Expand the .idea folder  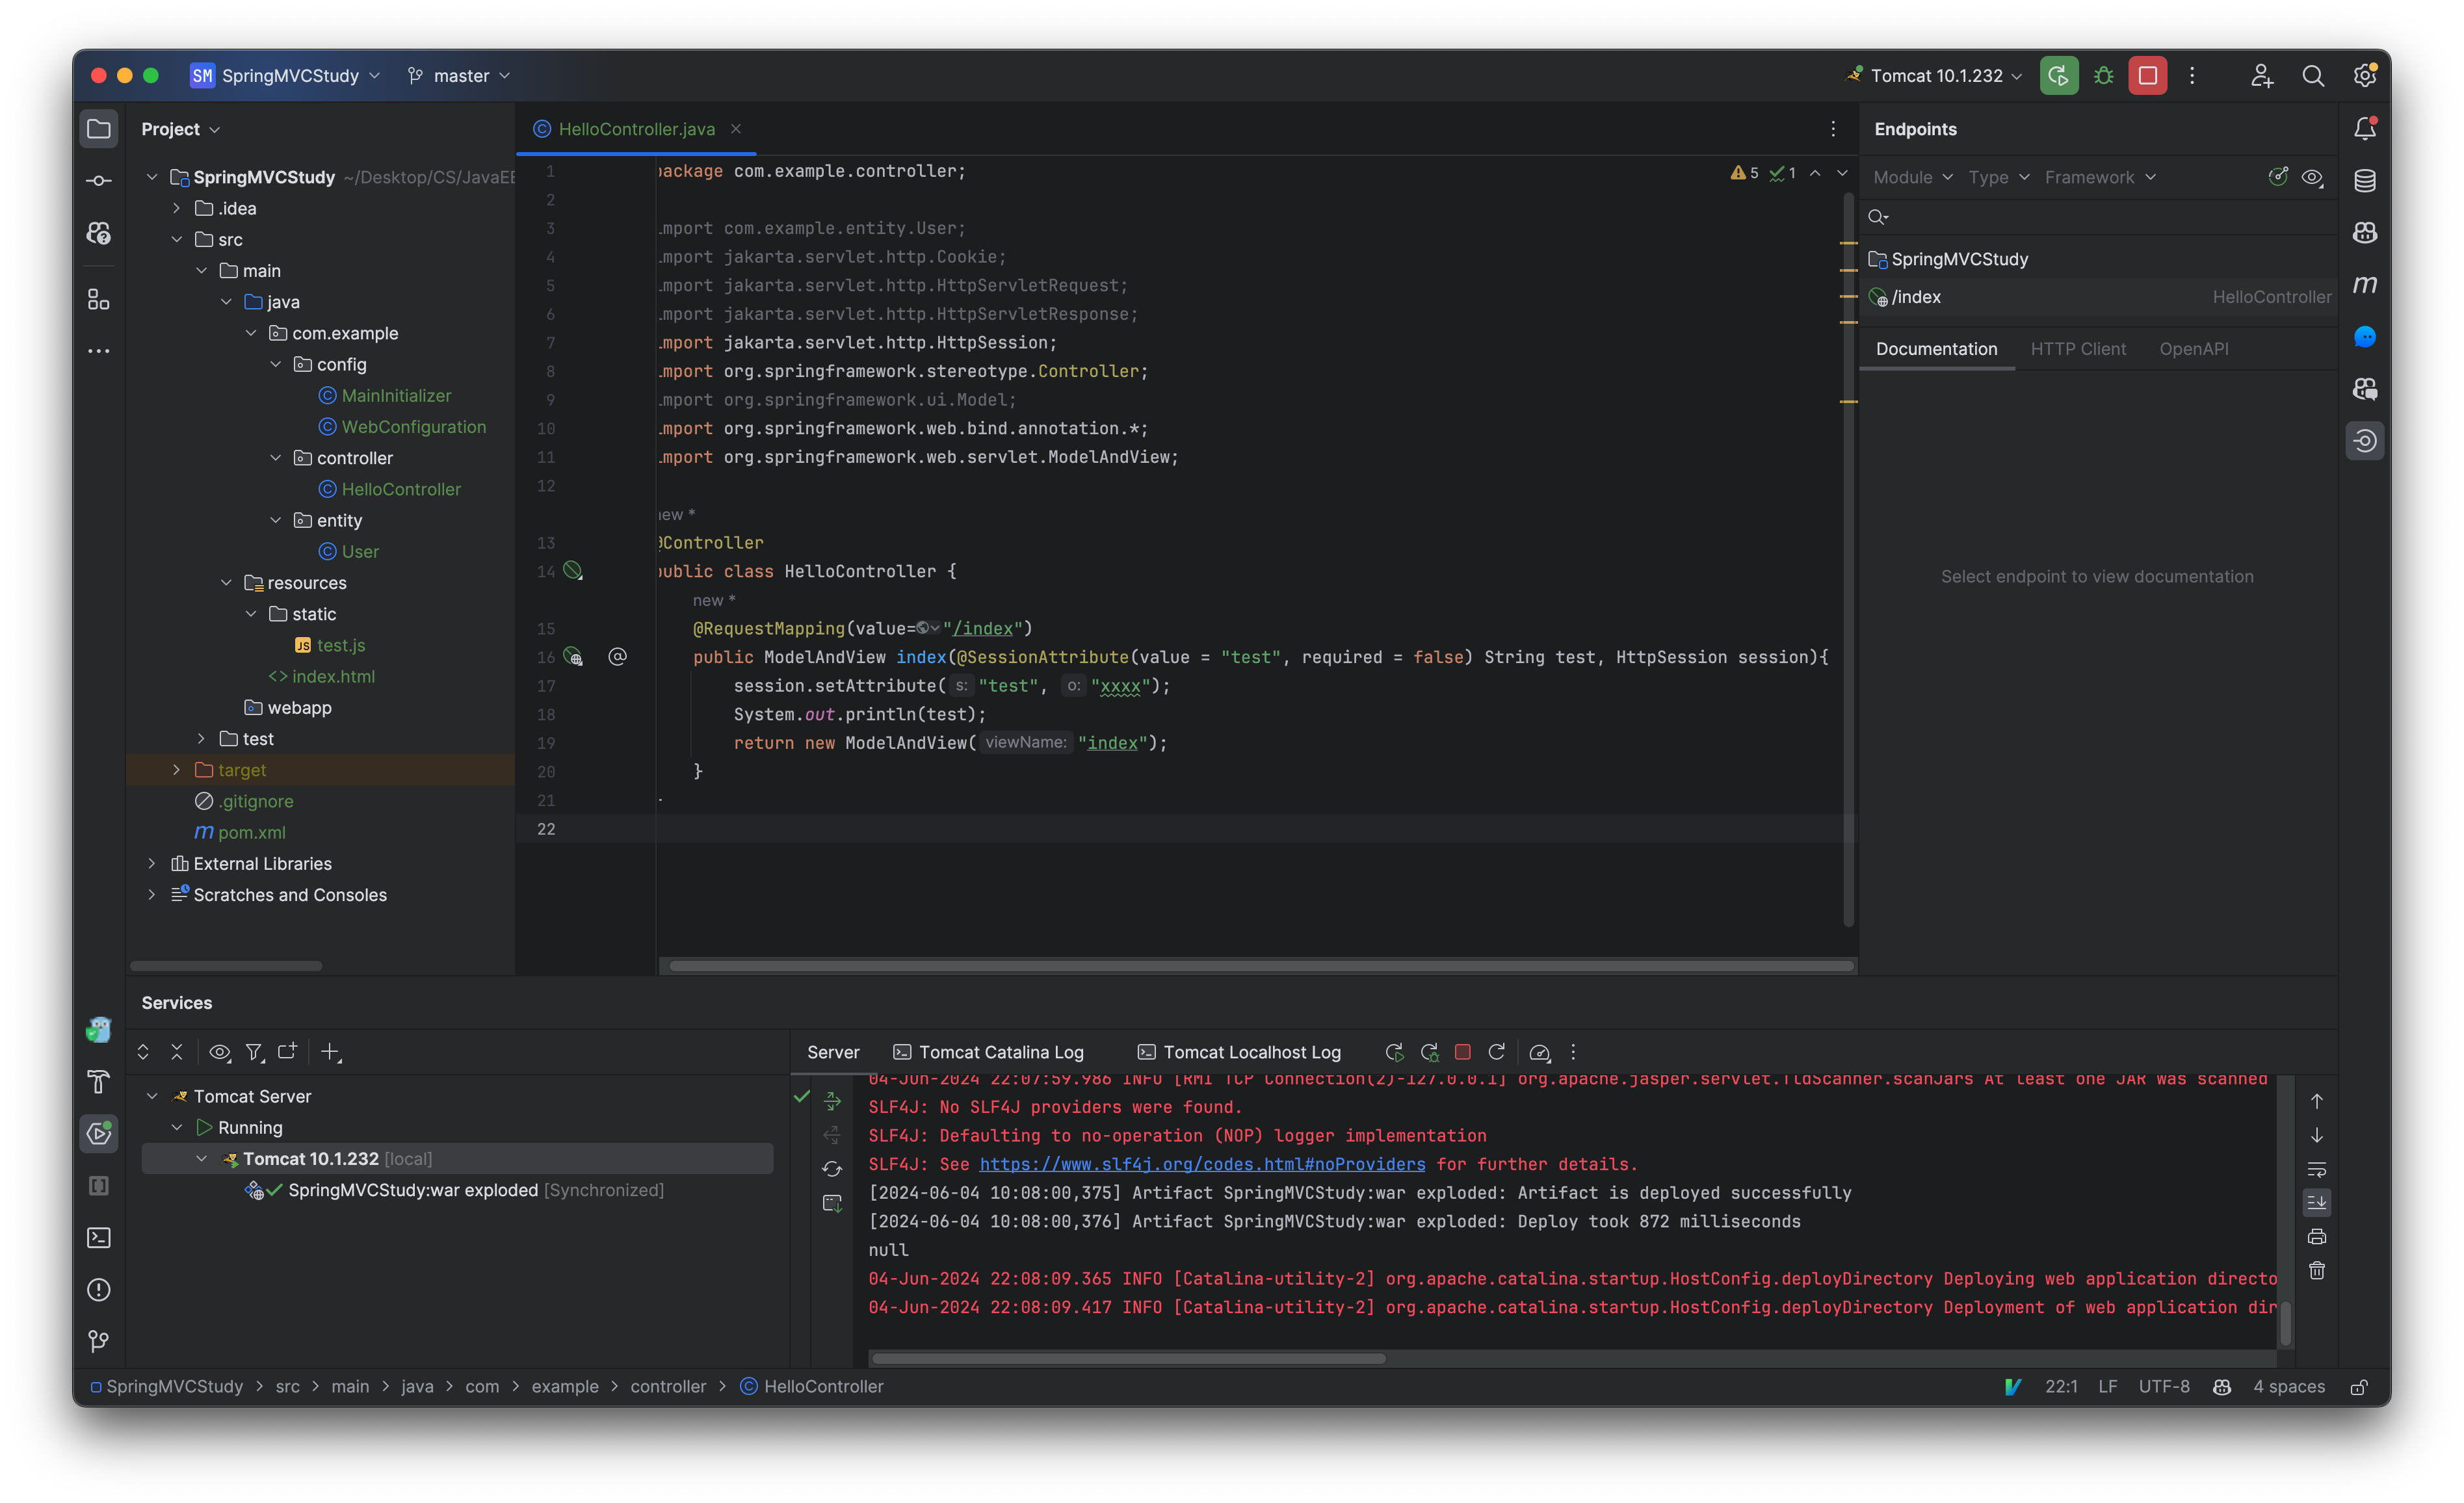(177, 208)
